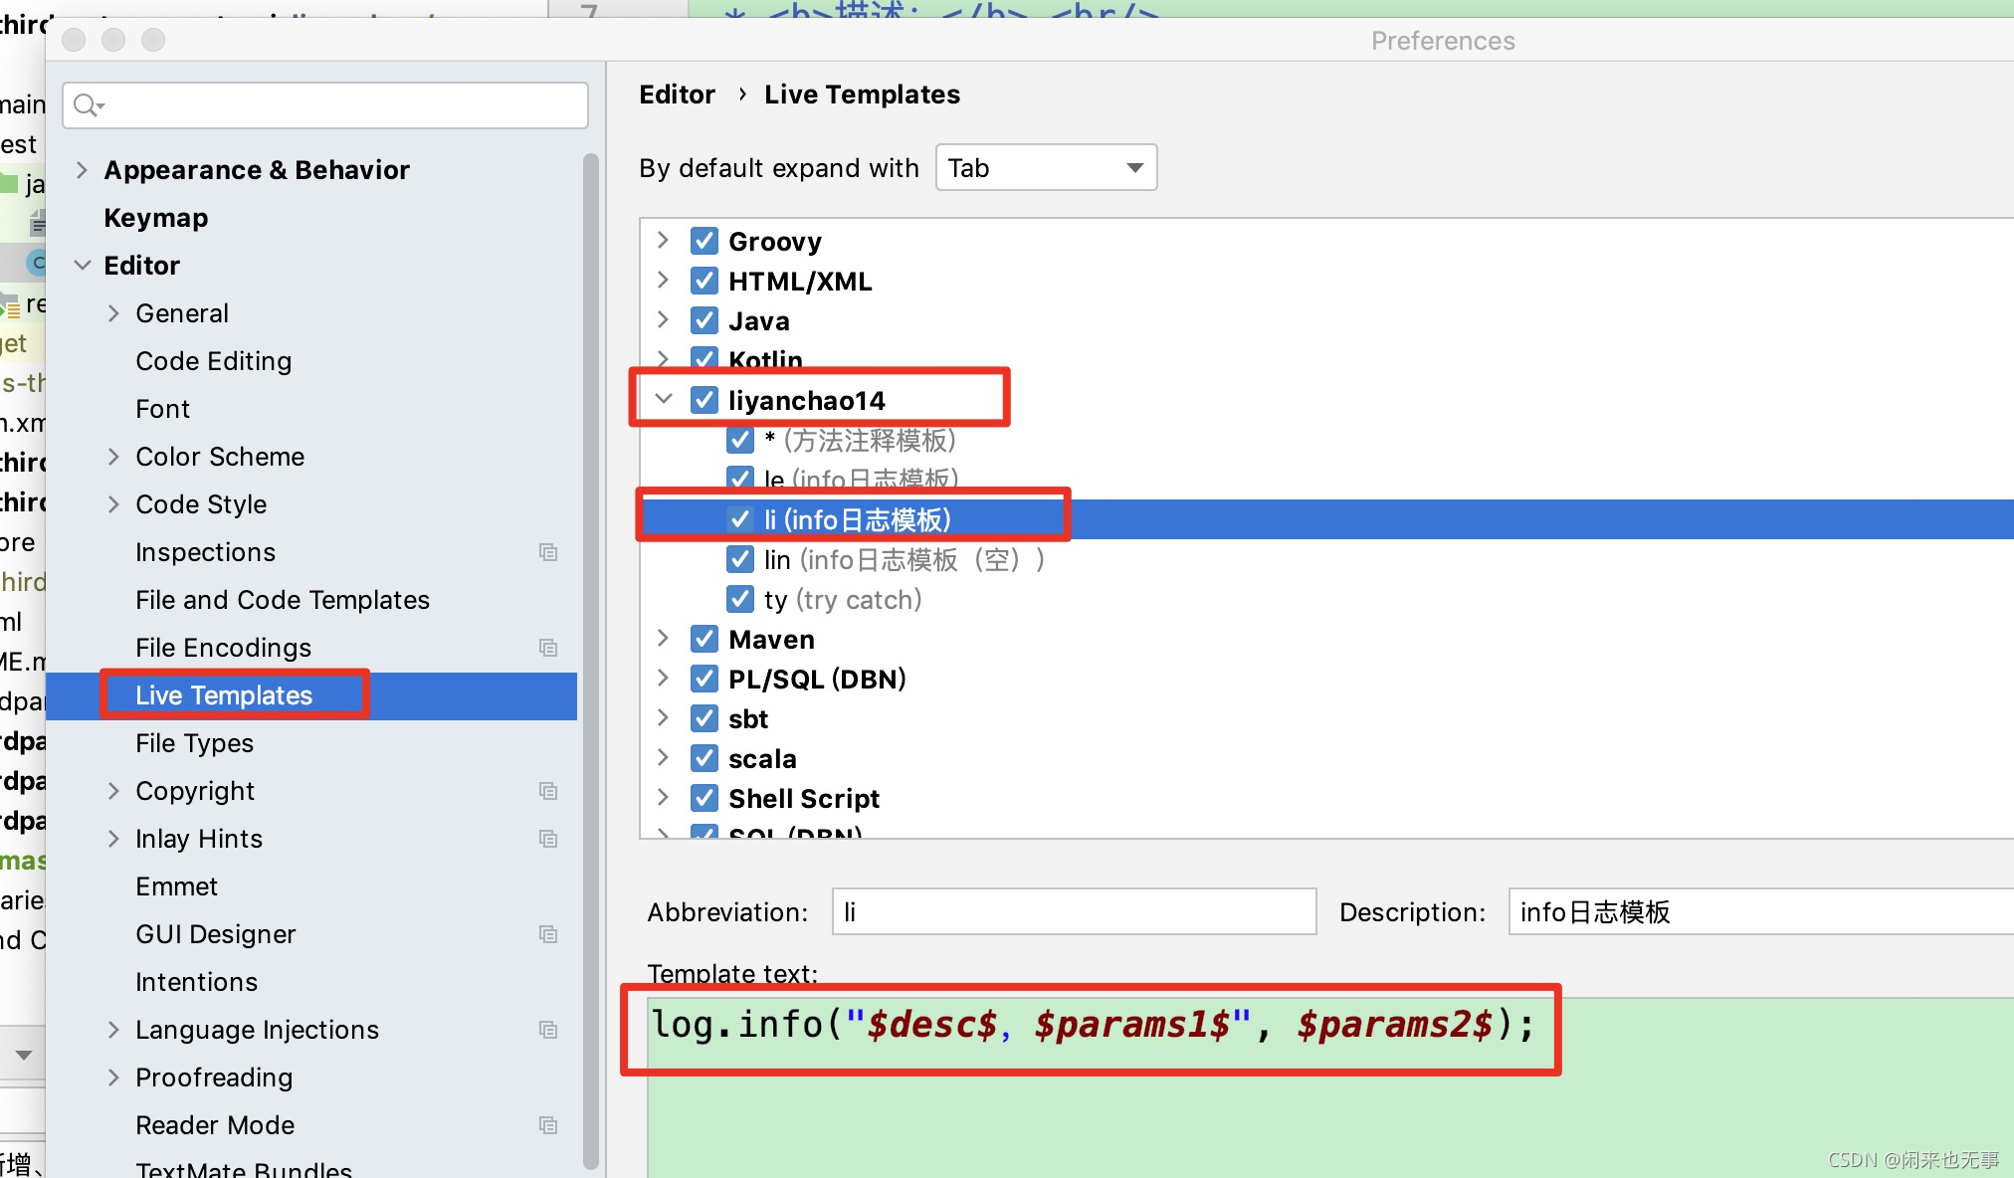Click inside the Template text editor area
Screen dimensions: 2014x1178
click(x=1330, y=1087)
